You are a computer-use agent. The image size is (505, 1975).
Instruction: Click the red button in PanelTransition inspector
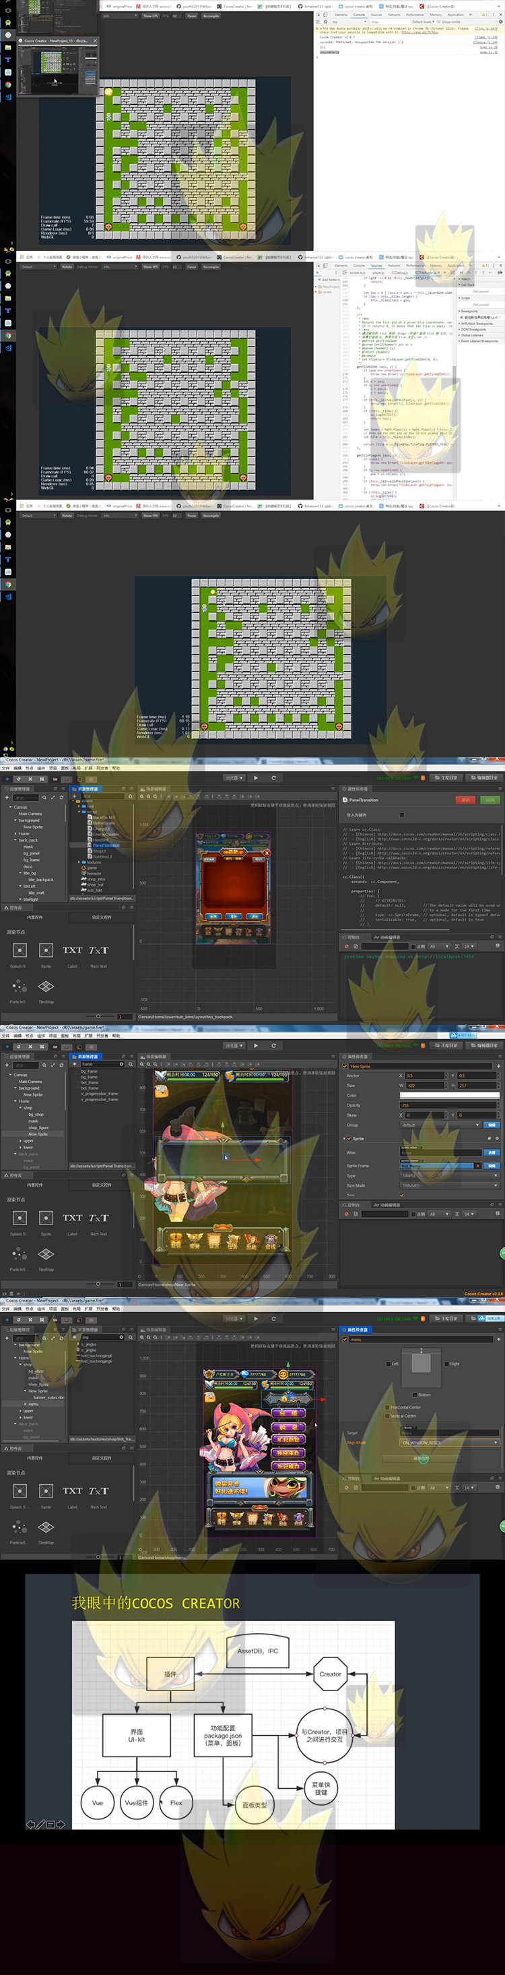(465, 800)
